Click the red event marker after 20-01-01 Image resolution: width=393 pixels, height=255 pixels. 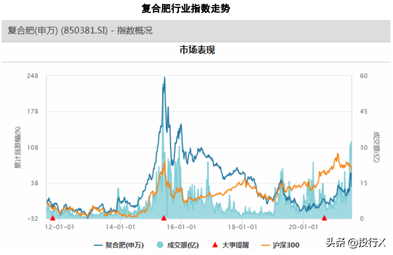(x=325, y=218)
